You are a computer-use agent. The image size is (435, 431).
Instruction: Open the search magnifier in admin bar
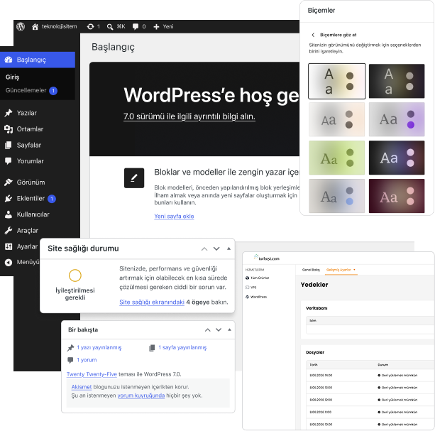(110, 27)
